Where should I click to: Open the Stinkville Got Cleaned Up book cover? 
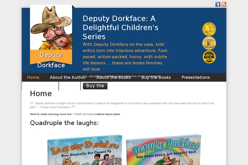point(85,150)
